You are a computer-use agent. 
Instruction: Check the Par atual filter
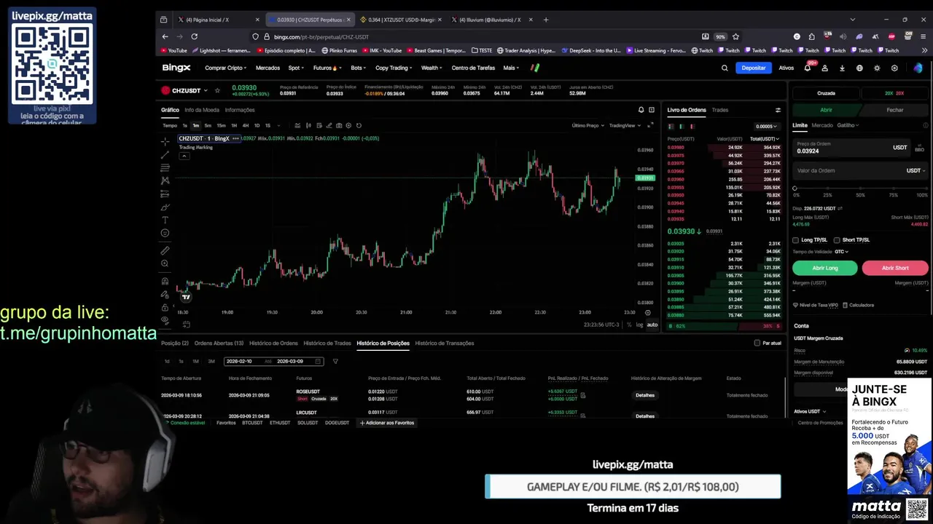(757, 343)
